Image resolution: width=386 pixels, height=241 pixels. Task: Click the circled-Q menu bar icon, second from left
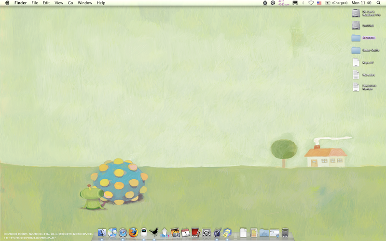[273, 3]
